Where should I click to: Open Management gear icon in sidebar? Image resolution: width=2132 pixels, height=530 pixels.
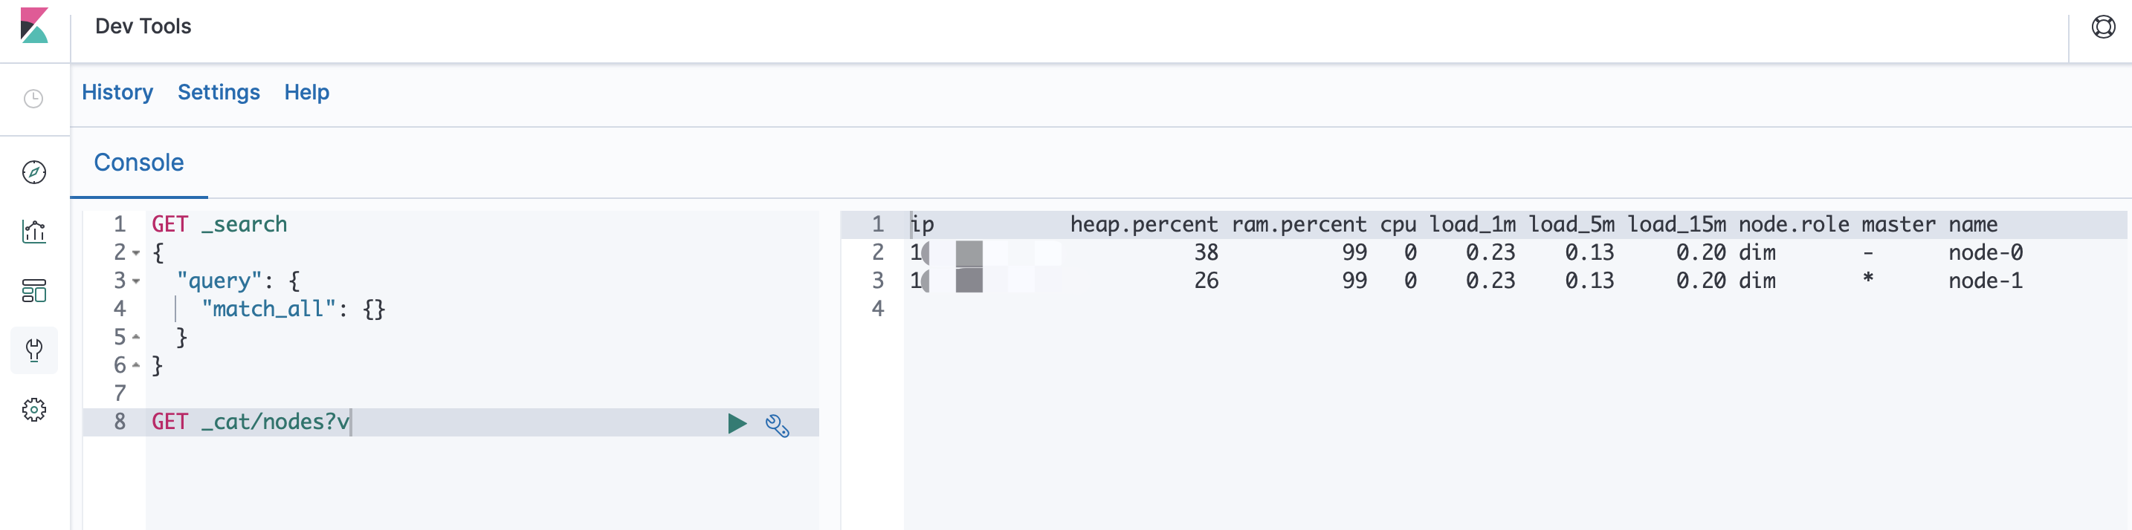tap(34, 410)
